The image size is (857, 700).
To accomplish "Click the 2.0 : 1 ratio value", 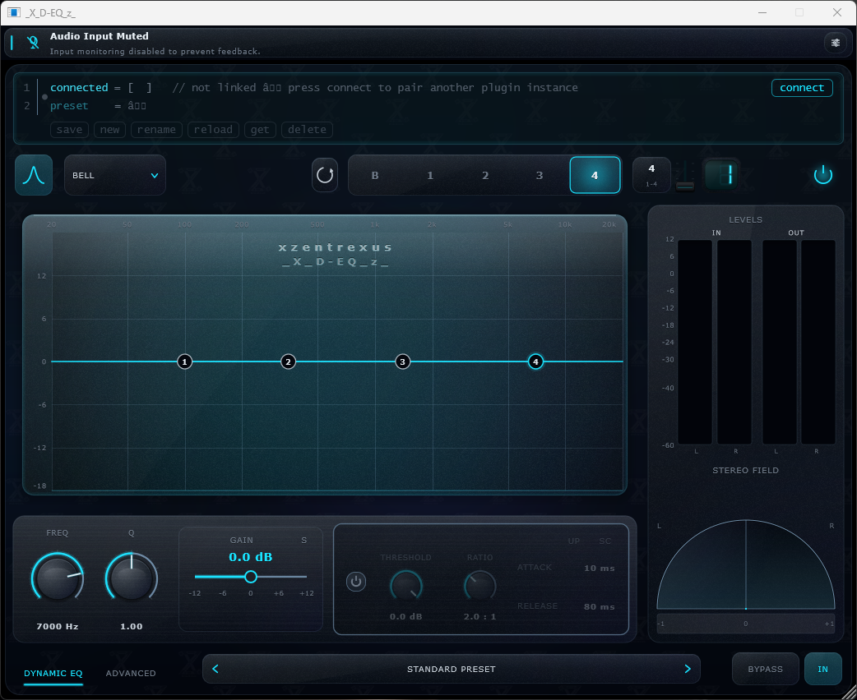I will click(479, 616).
